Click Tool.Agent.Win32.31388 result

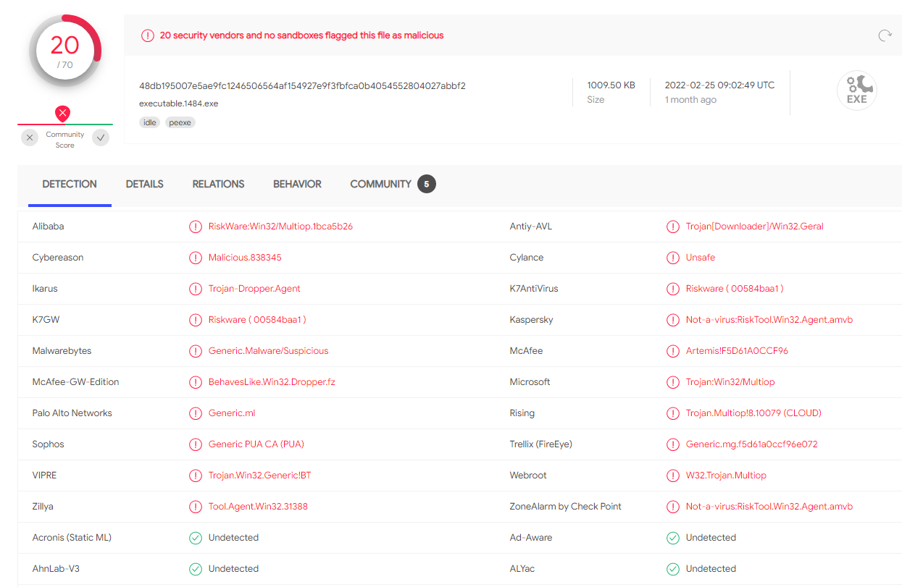pos(258,507)
